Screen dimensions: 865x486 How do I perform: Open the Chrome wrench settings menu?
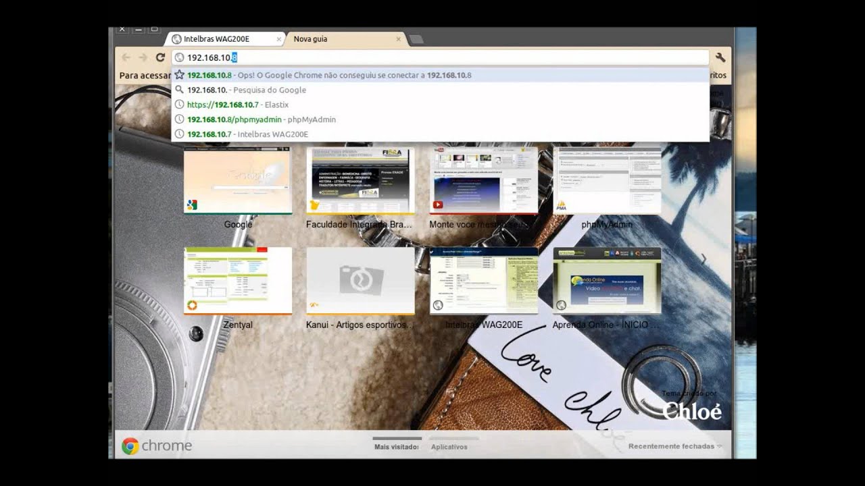coord(720,57)
